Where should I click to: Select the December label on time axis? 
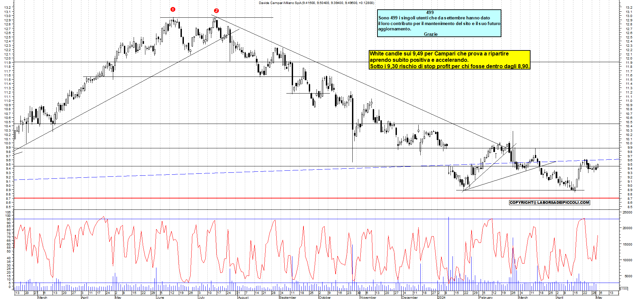[x=410, y=297]
